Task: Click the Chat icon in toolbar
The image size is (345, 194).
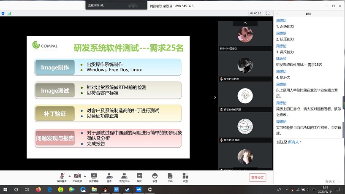Action: (x=139, y=176)
